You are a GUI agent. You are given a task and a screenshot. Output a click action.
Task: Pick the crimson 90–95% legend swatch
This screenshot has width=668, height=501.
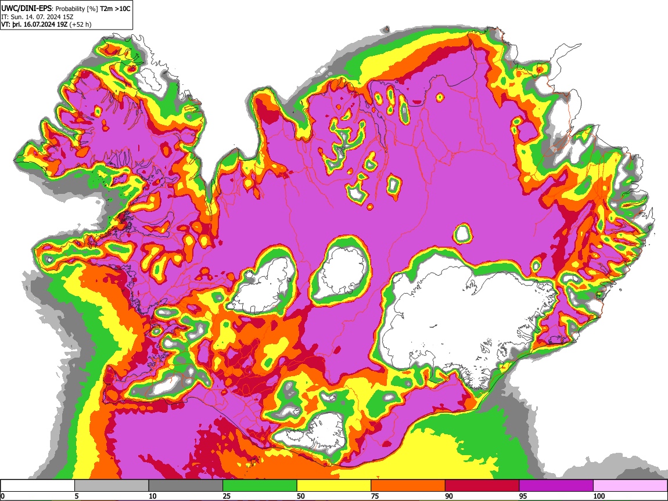(482, 486)
